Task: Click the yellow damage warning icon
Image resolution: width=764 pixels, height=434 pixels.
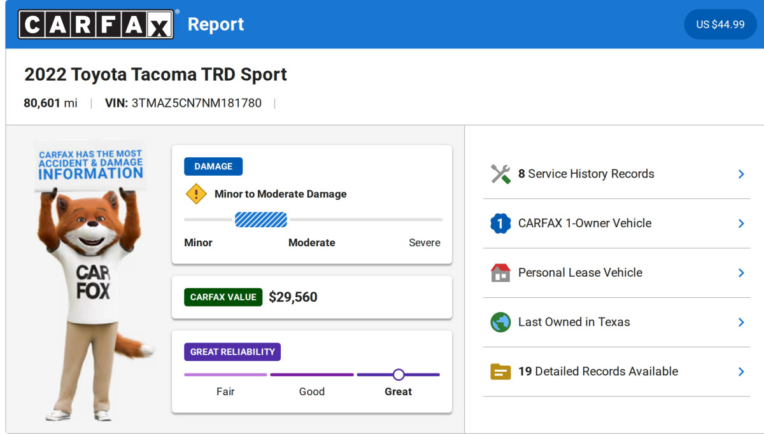Action: 196,194
